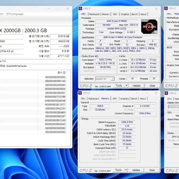
Task: Click the Multiplier x 36.0 value
Action: tap(105, 63)
